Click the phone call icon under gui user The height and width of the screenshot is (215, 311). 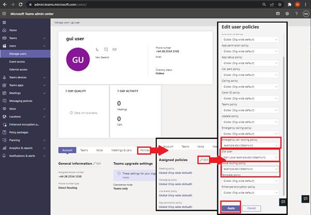pos(97,50)
